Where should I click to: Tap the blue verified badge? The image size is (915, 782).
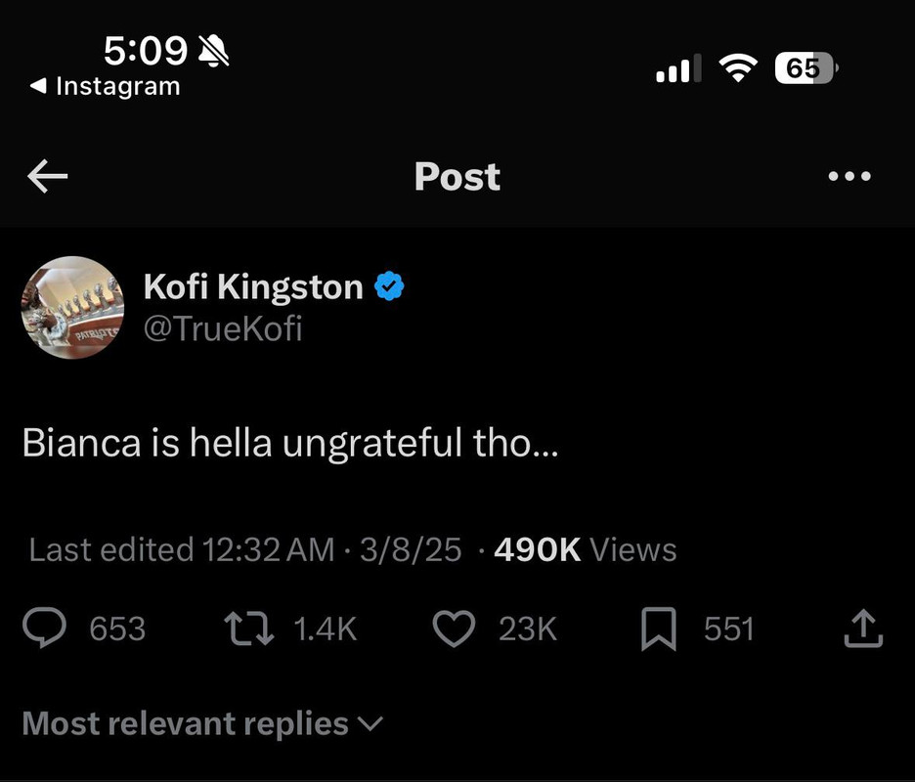pyautogui.click(x=391, y=287)
